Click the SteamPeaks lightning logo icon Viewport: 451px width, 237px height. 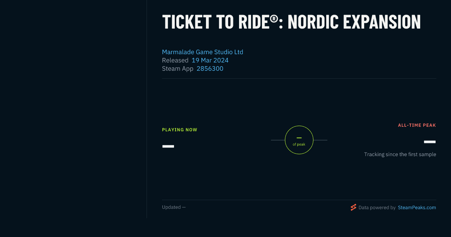click(353, 207)
